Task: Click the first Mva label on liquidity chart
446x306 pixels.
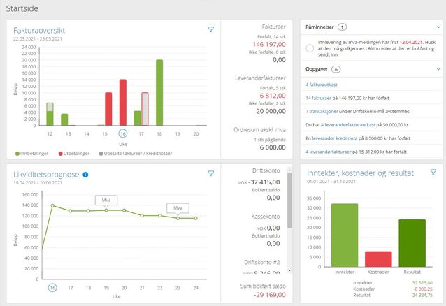Action: coord(106,201)
